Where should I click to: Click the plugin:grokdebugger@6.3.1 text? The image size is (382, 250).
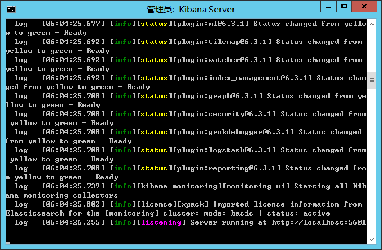click(x=234, y=132)
